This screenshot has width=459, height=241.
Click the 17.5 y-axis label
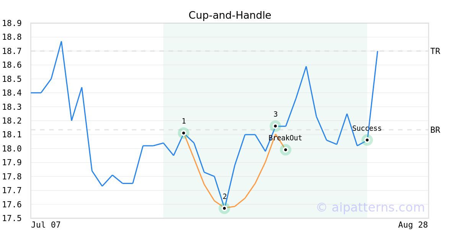[12, 218]
